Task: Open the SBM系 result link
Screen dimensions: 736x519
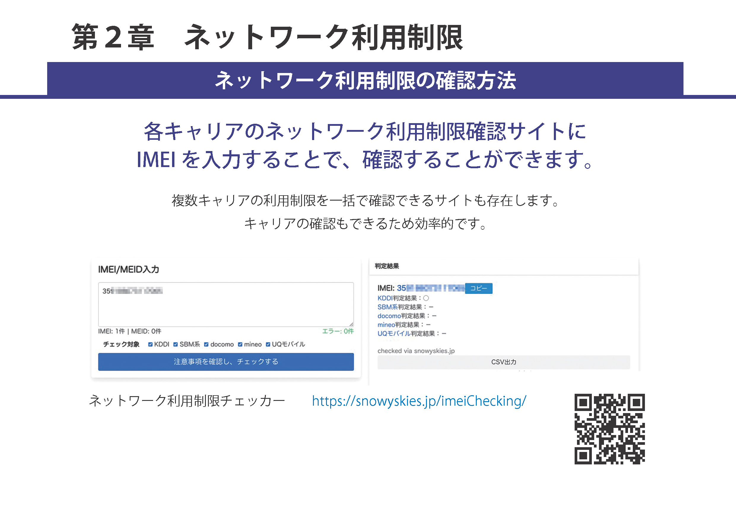Action: (387, 307)
